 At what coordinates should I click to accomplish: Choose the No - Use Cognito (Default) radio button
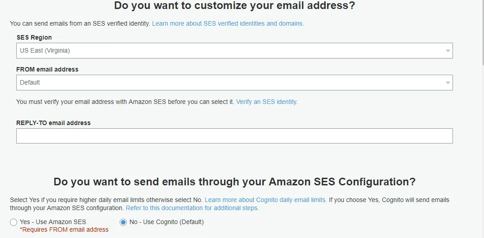pos(123,222)
